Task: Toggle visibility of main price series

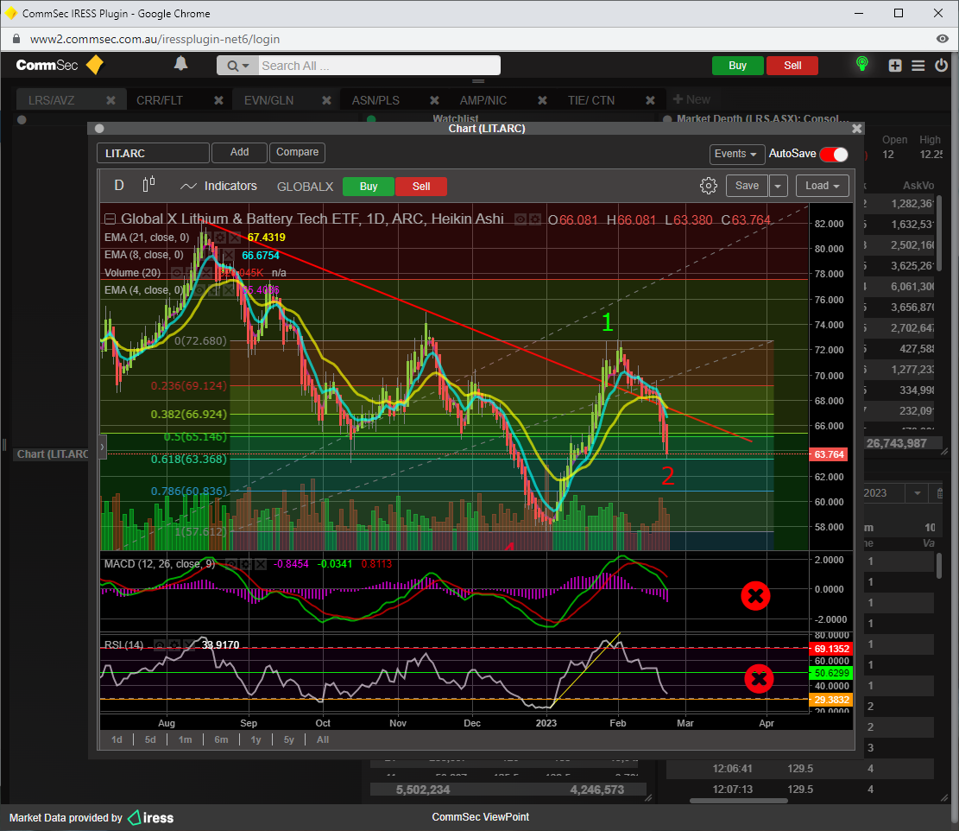Action: point(520,219)
